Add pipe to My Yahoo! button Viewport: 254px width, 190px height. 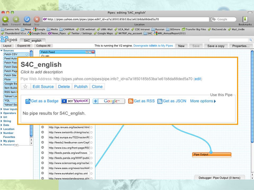pos(75,101)
